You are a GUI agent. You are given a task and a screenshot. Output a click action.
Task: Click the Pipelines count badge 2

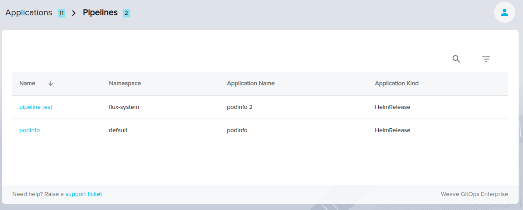pyautogui.click(x=126, y=13)
